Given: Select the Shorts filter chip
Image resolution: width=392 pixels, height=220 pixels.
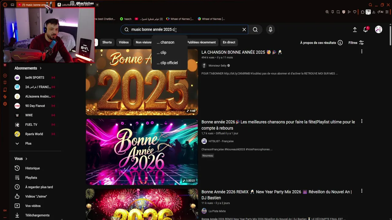Looking at the screenshot, I should coord(107,42).
